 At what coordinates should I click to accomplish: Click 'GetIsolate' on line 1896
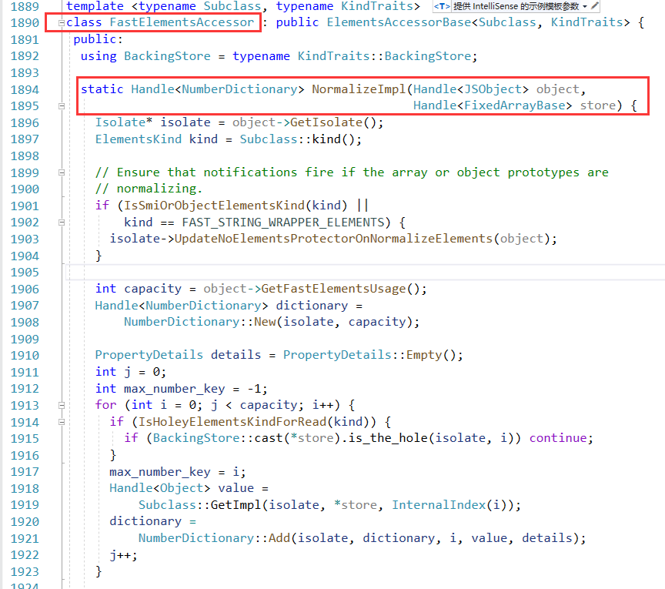pyautogui.click(x=326, y=122)
